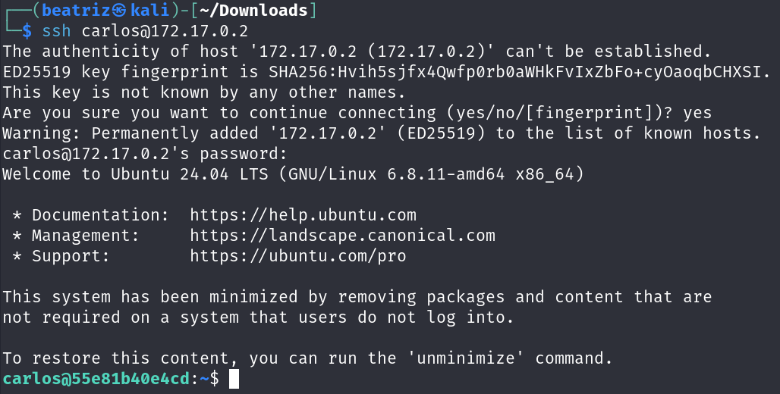Viewport: 780px width, 394px height.
Task: Click the typed 'yes' answer
Action: [x=697, y=114]
